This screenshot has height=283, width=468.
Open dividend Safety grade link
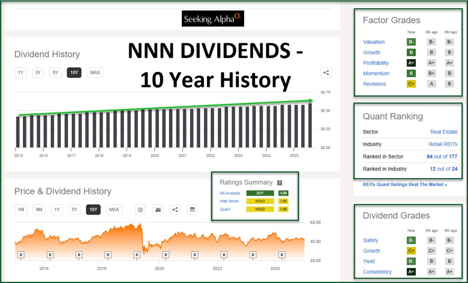371,240
